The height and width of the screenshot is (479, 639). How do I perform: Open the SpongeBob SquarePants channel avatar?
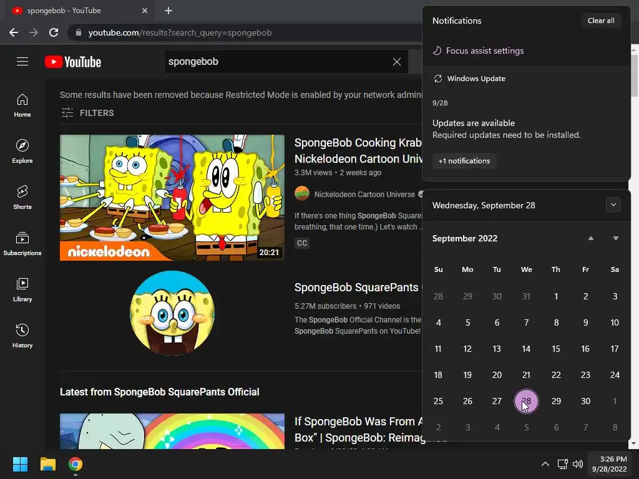pyautogui.click(x=172, y=313)
